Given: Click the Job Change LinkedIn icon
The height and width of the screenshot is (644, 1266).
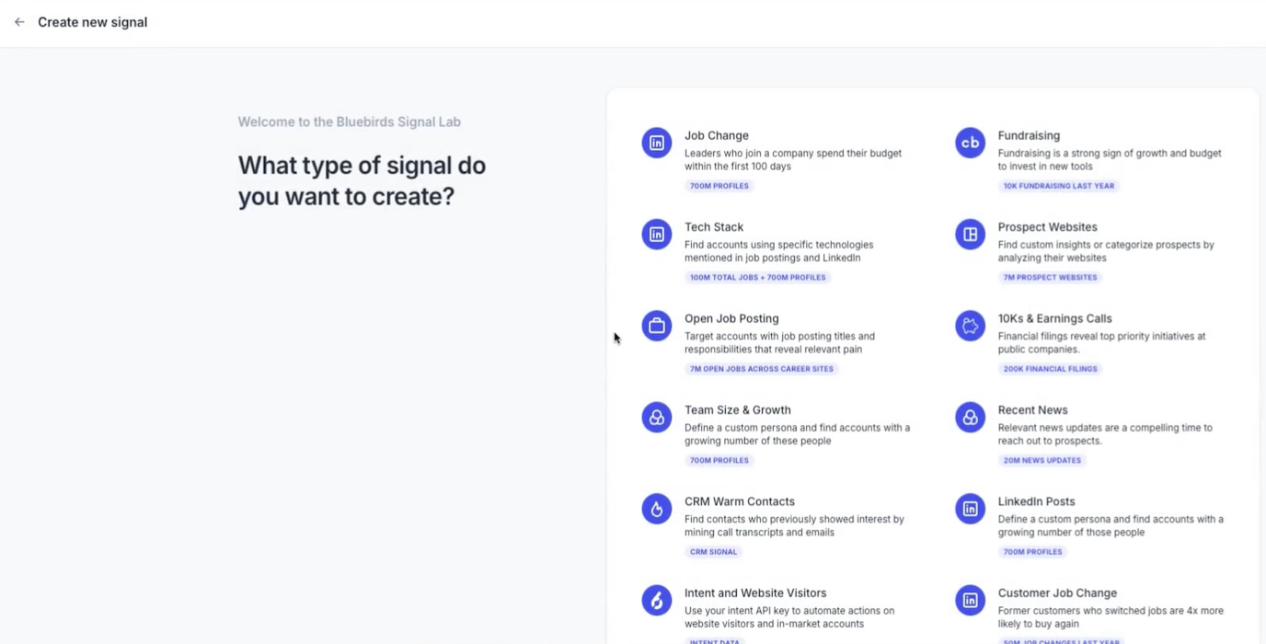Looking at the screenshot, I should [657, 143].
